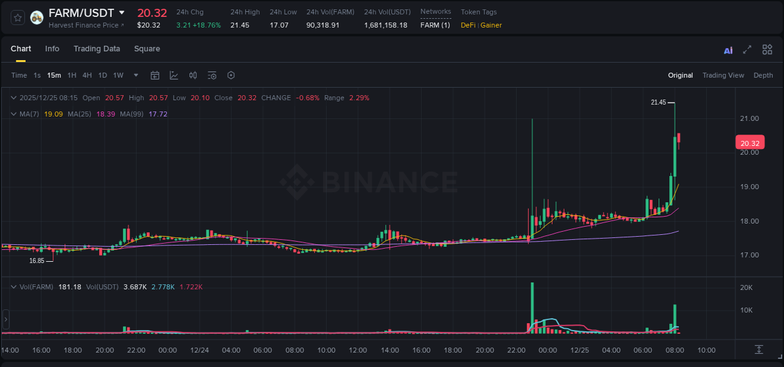Switch to the Trading Data tab
This screenshot has width=784, height=367.
[97, 49]
